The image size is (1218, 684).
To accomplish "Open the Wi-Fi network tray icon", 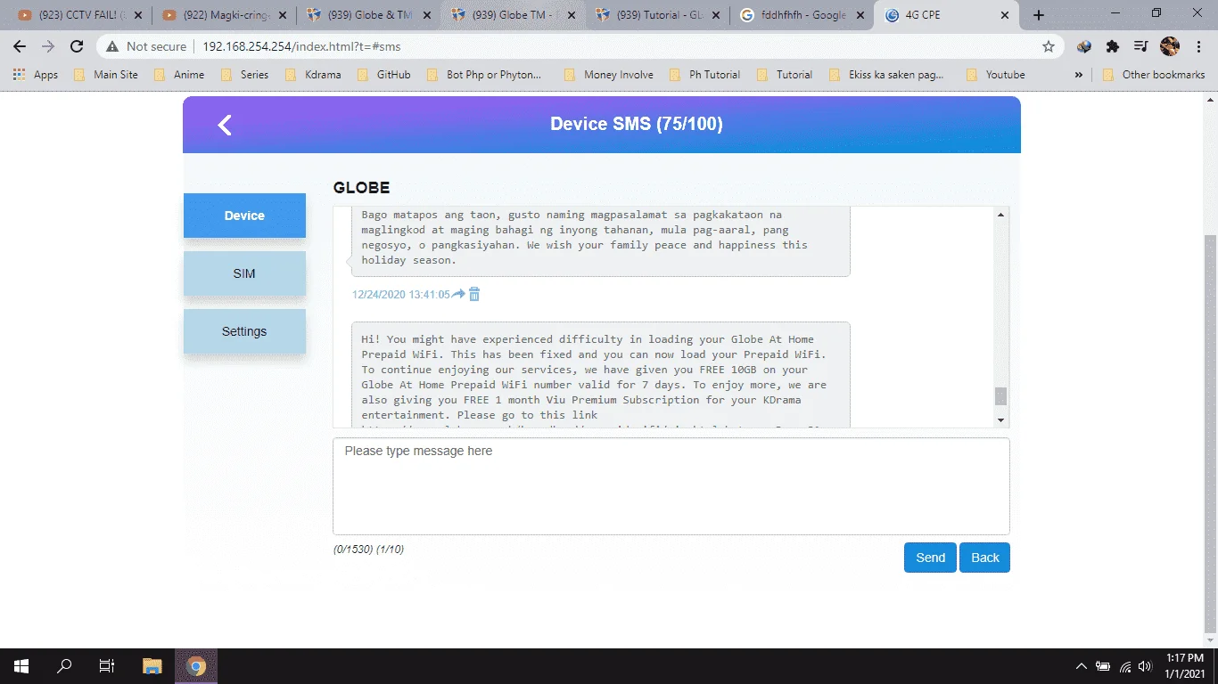I will tap(1125, 666).
